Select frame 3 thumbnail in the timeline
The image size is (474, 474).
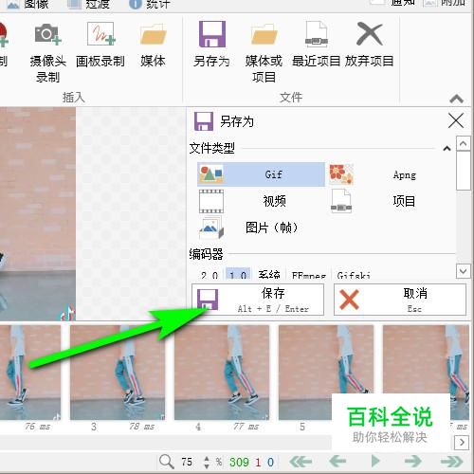(118, 373)
